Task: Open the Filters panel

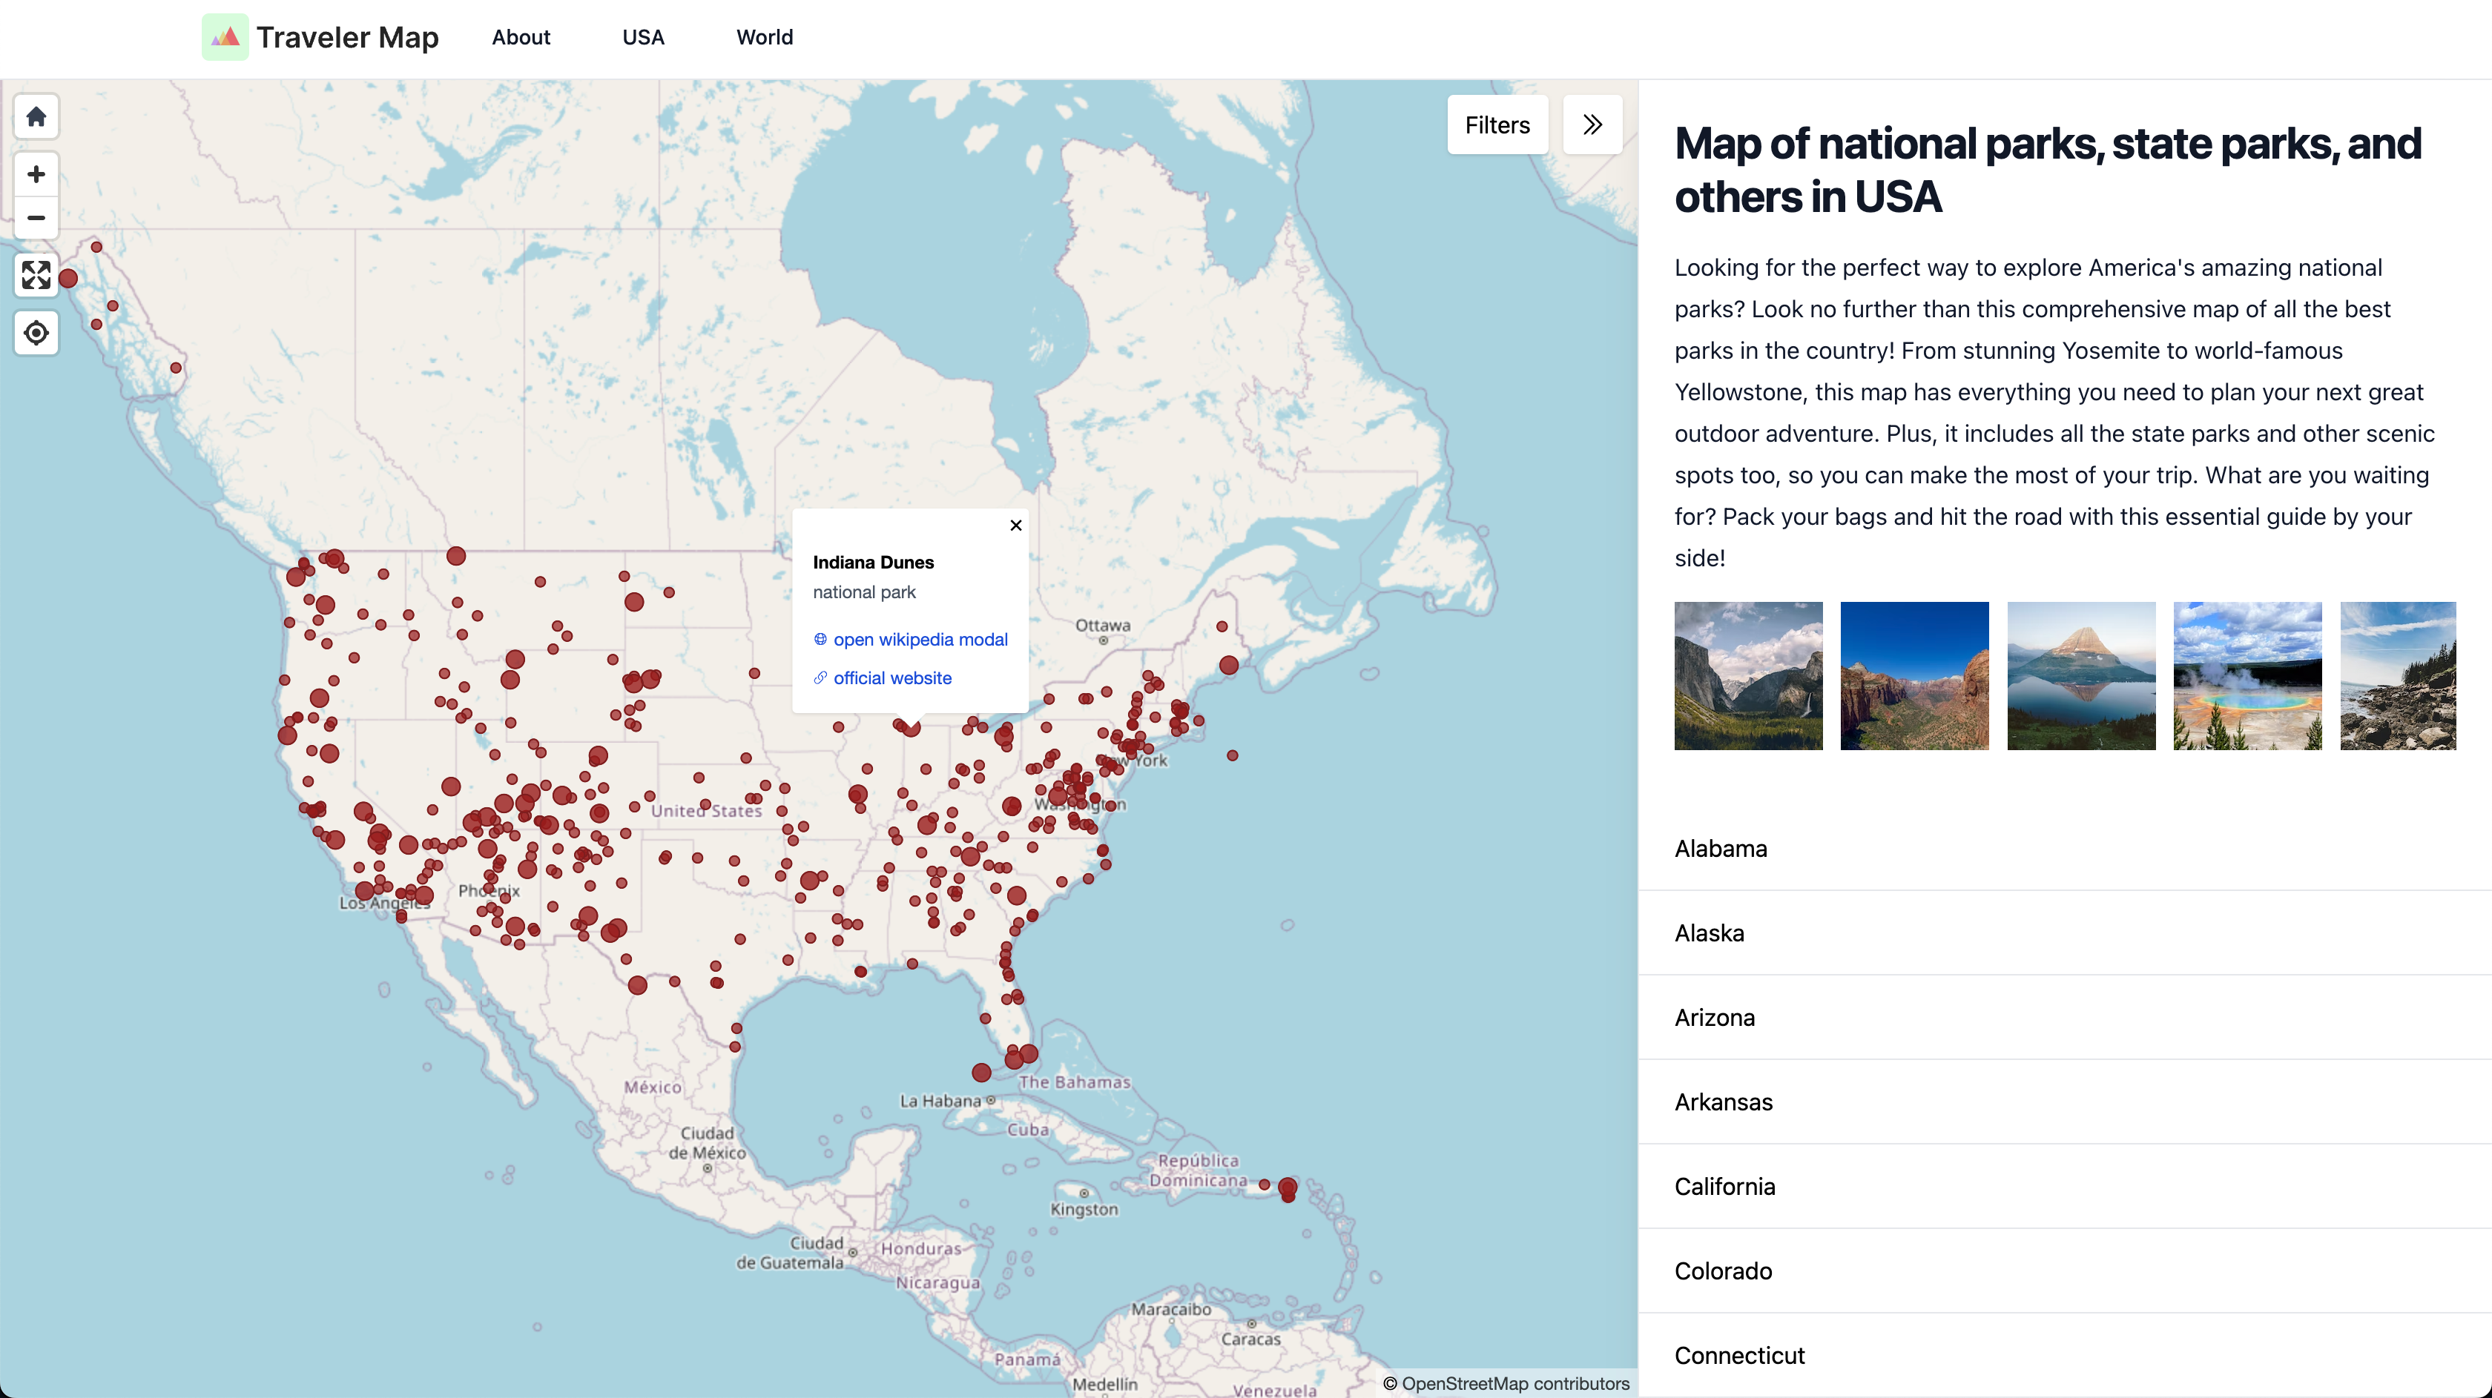Action: pos(1497,125)
